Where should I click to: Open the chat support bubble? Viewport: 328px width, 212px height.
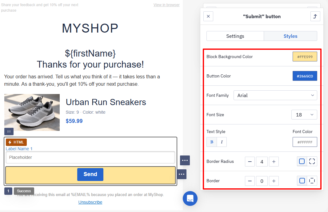[x=190, y=198]
